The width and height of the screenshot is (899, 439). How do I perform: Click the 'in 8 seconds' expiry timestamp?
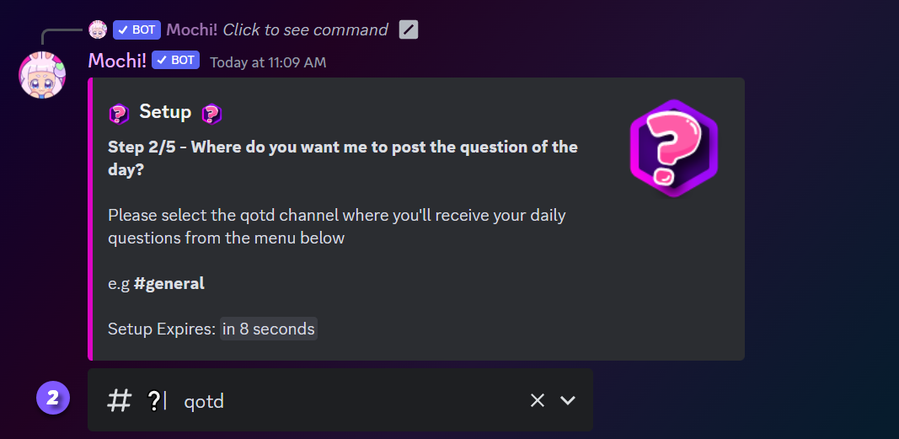269,329
